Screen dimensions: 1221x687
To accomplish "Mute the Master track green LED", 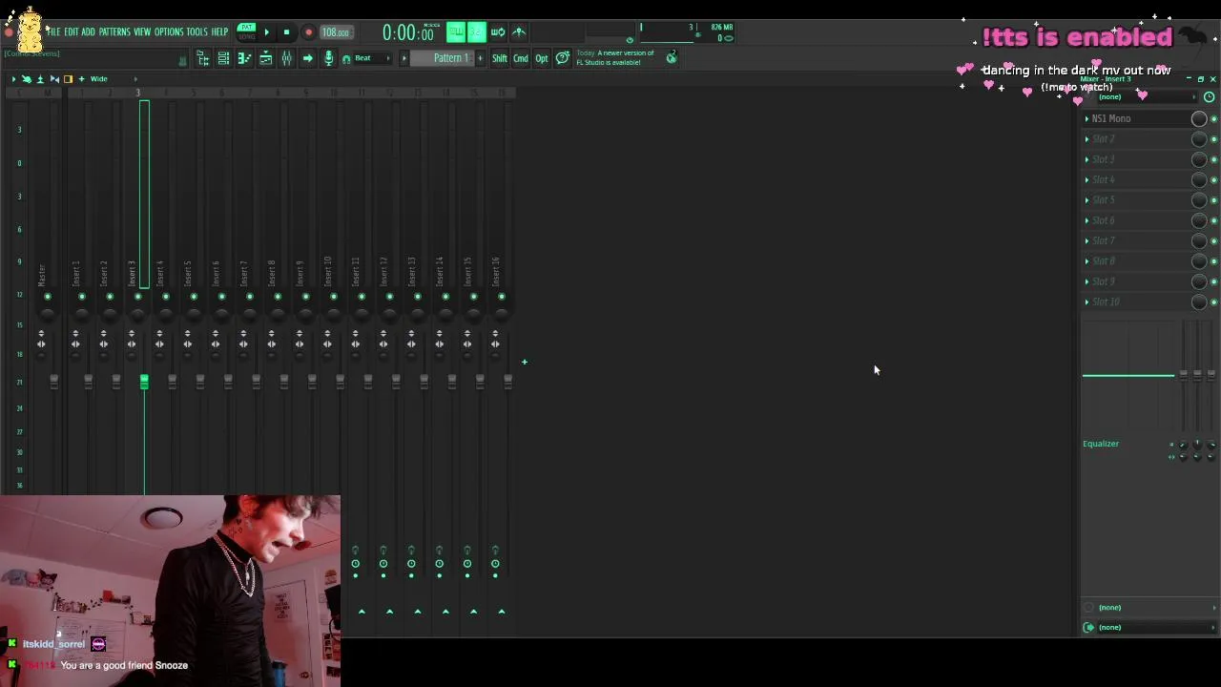I will pos(48,297).
